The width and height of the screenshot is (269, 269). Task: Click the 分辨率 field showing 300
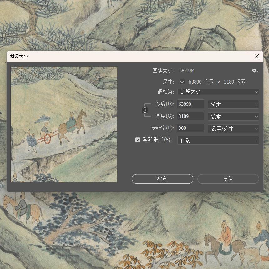coord(190,128)
